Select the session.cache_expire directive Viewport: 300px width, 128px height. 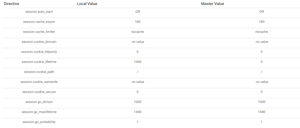39,22
